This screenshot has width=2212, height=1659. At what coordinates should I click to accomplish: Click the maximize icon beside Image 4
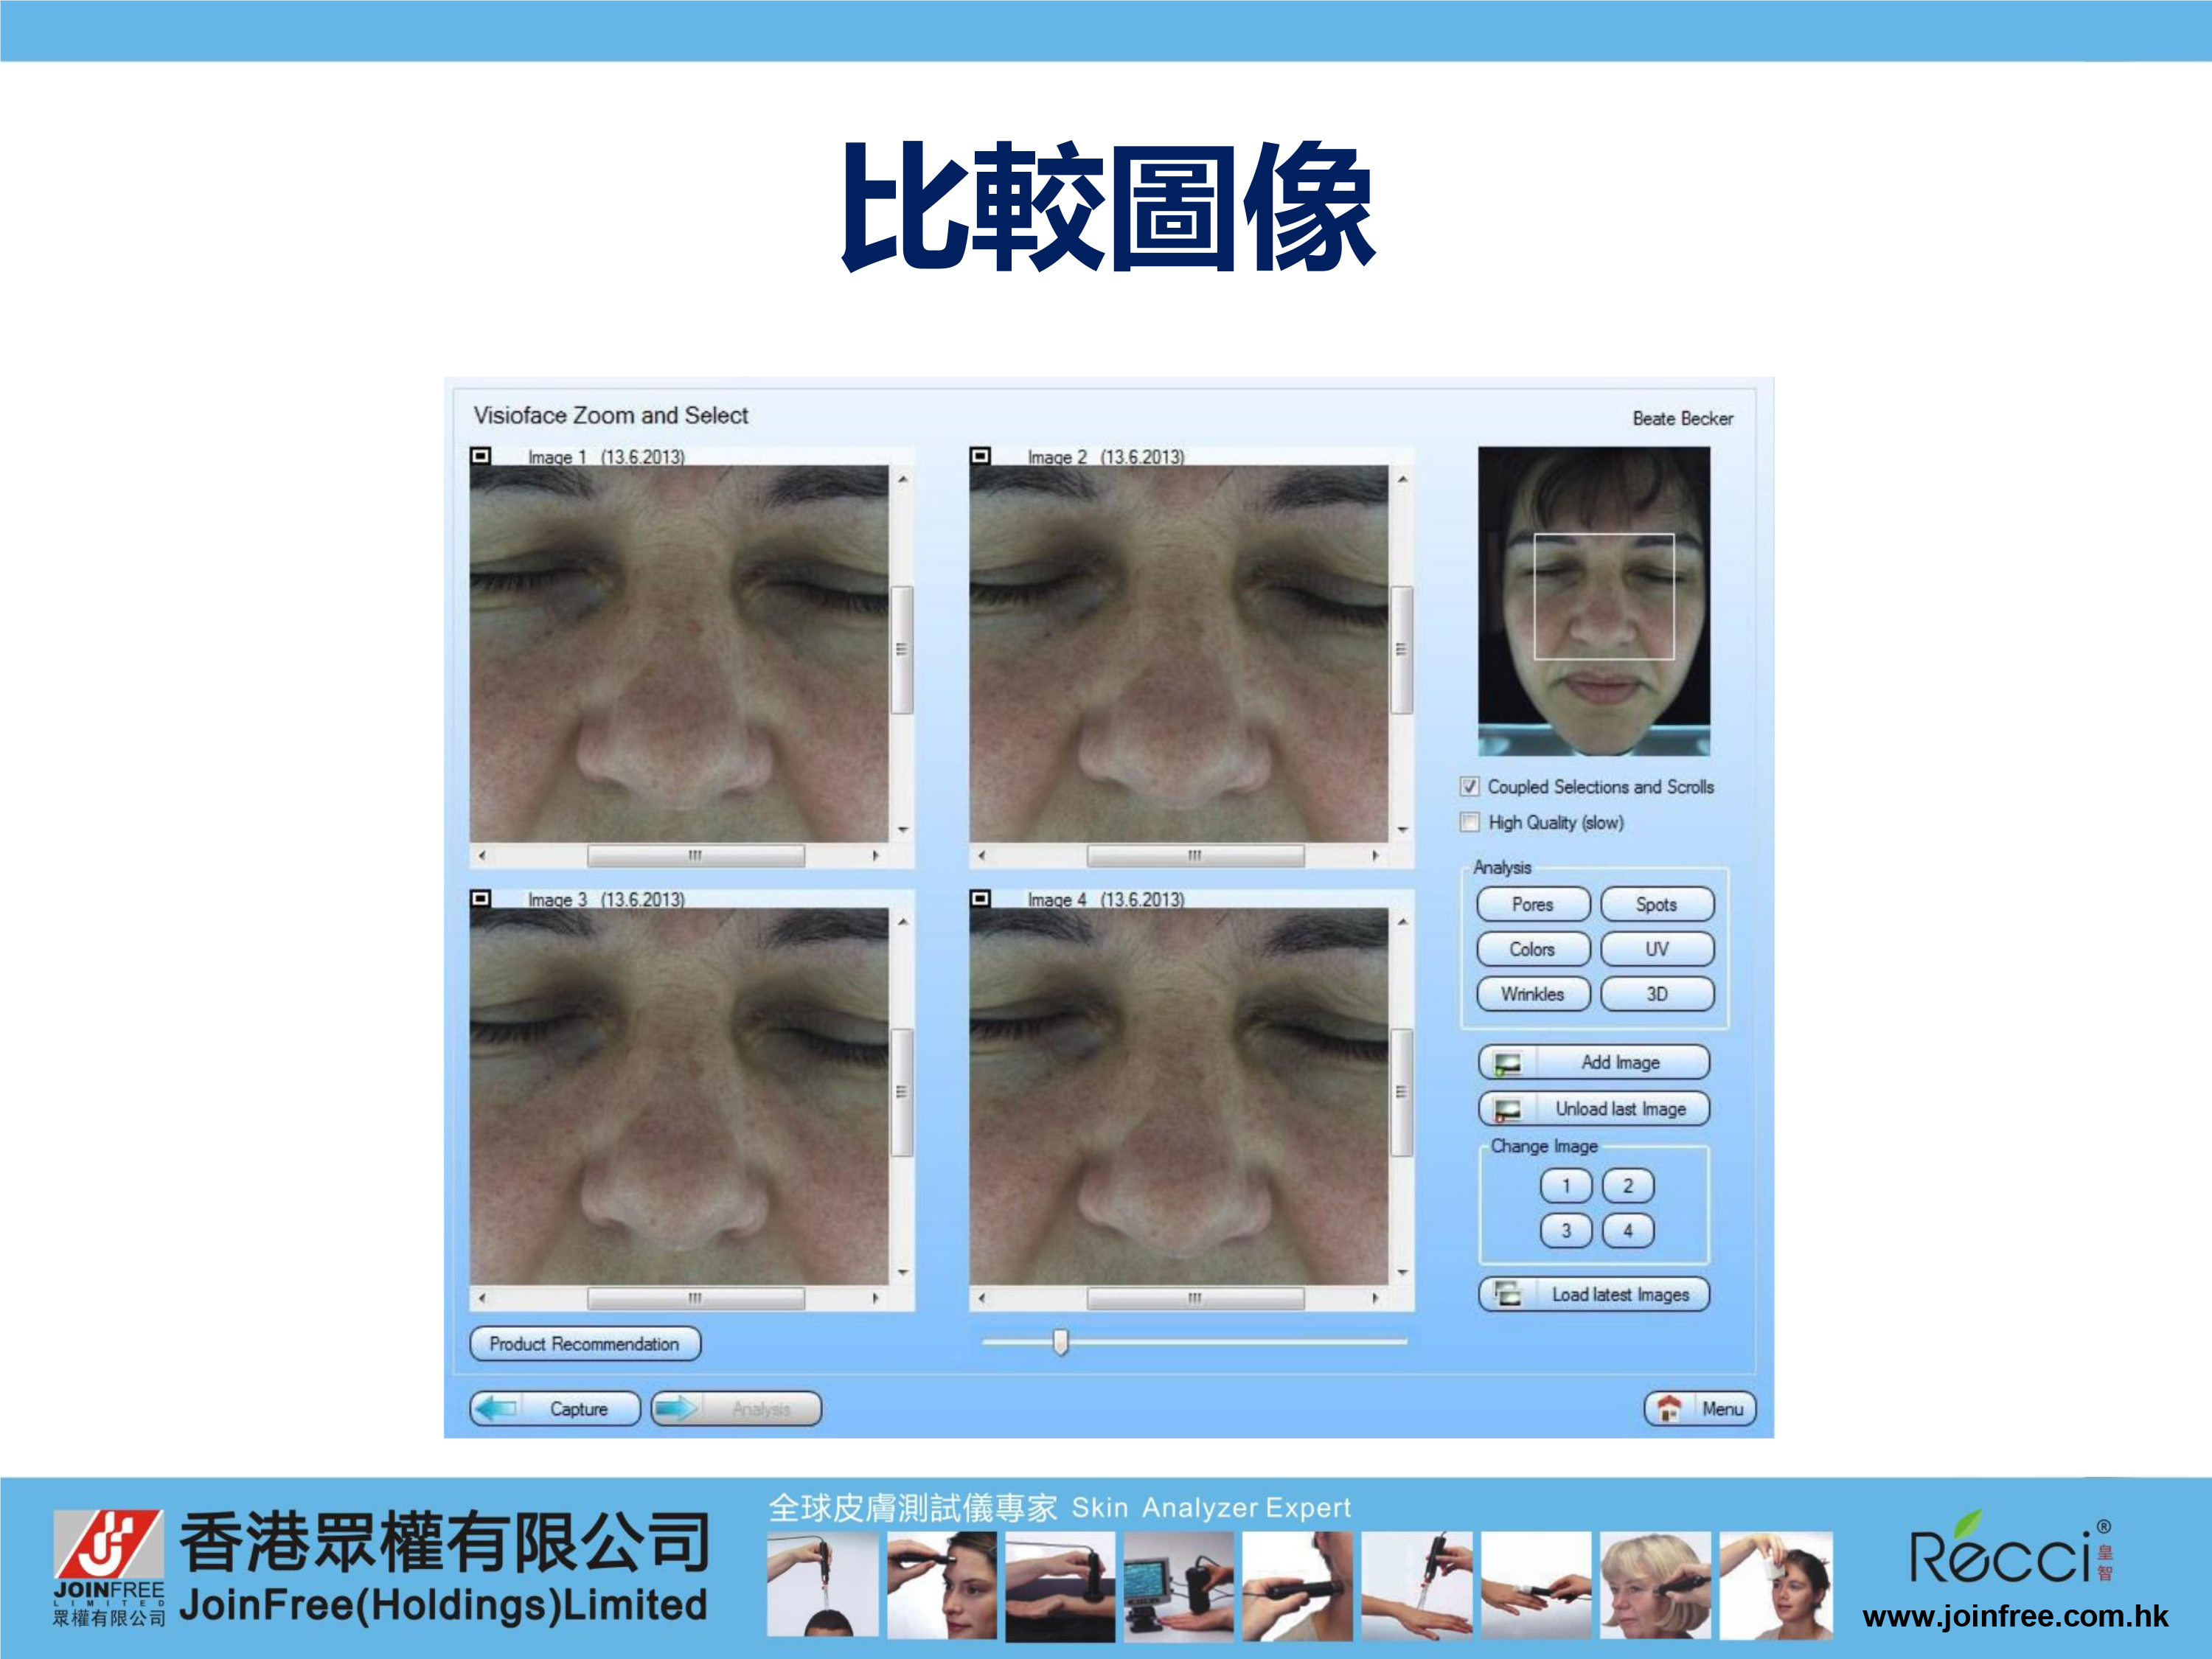click(x=980, y=898)
